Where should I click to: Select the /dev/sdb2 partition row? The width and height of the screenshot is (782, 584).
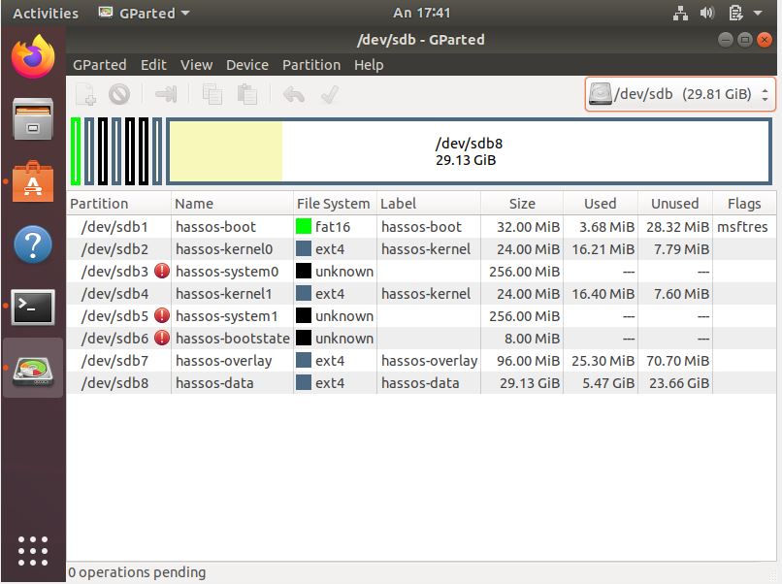tap(421, 249)
